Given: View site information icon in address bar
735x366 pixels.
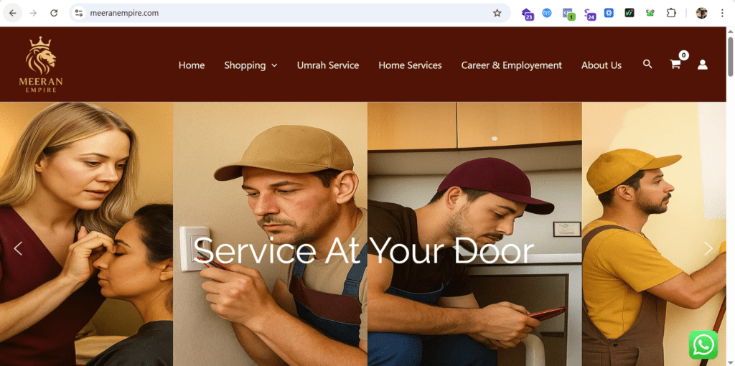Looking at the screenshot, I should pyautogui.click(x=79, y=13).
